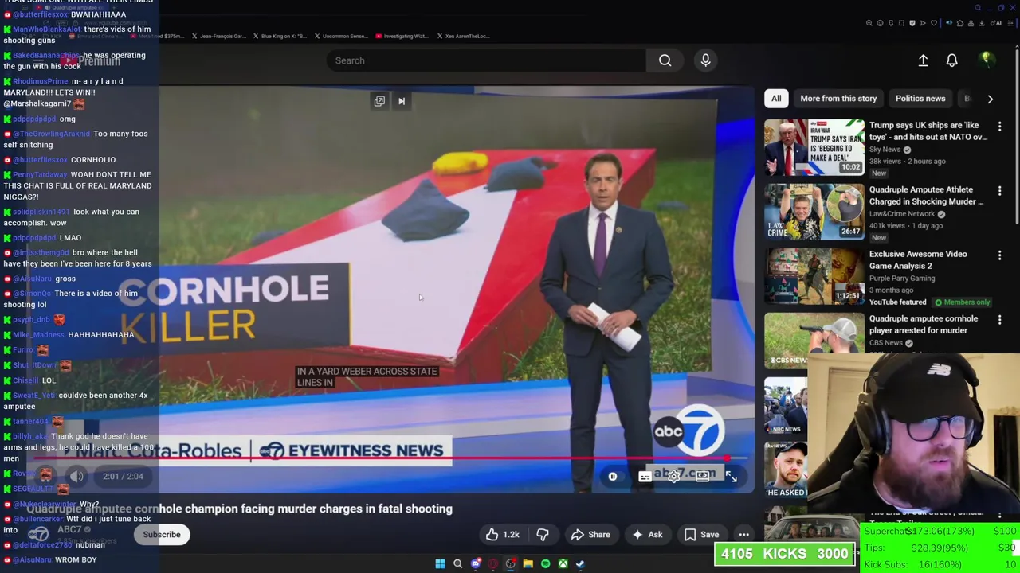This screenshot has height=573, width=1020.
Task: Open the Sky News Trump video thumbnail
Action: pyautogui.click(x=814, y=147)
